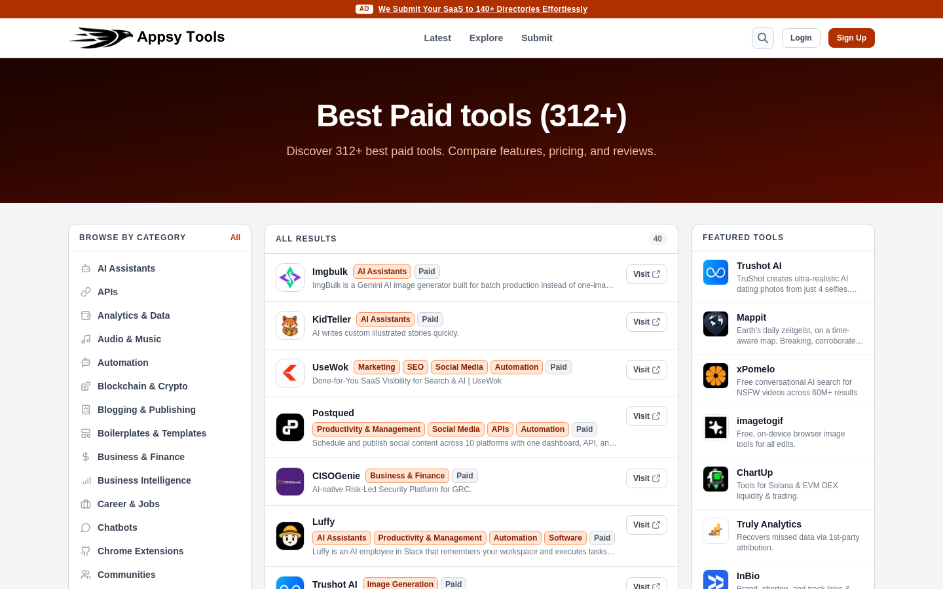Click the Audio & Music note icon
The width and height of the screenshot is (943, 589).
click(x=86, y=339)
